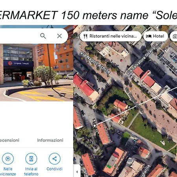177x177 pixels.
Task: Click the search magnifier icon
Action: (x=43, y=36)
